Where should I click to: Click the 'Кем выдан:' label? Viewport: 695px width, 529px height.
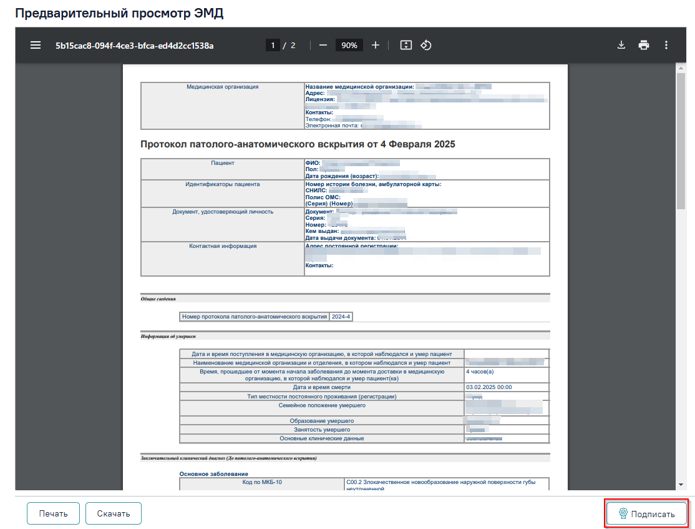point(323,231)
